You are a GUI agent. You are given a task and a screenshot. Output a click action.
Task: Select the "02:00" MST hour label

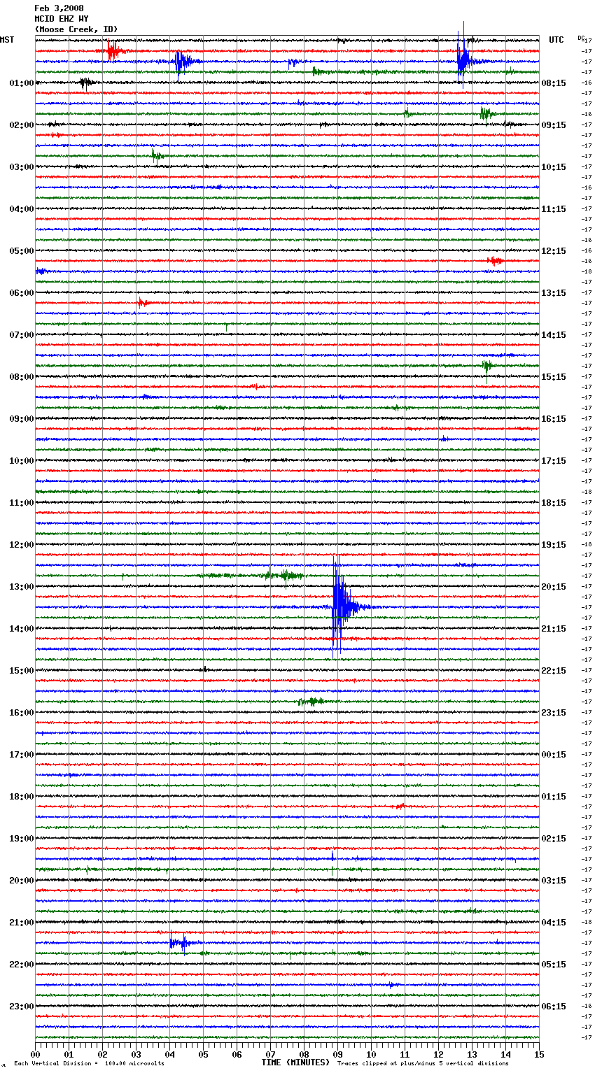pyautogui.click(x=22, y=125)
